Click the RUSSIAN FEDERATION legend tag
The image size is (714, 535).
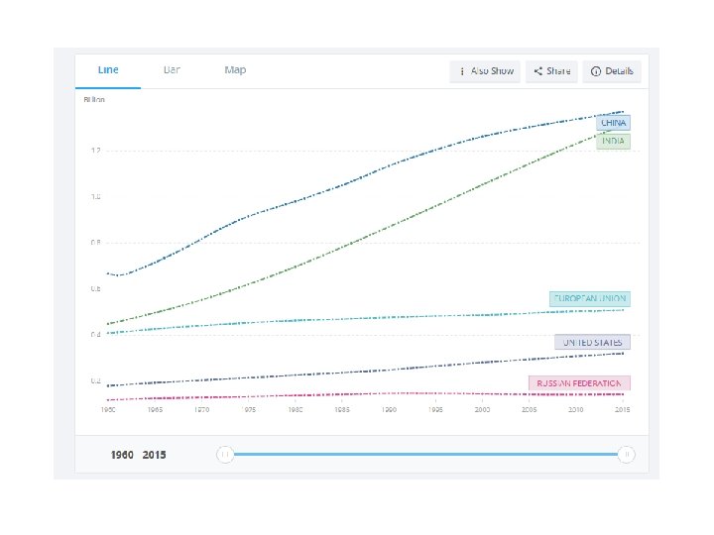[579, 382]
